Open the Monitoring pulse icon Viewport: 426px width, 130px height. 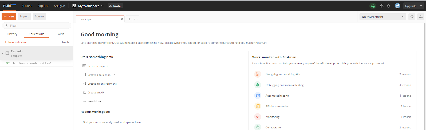257,117
